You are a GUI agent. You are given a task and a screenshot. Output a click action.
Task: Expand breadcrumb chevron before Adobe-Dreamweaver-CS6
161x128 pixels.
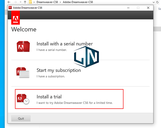(60, 2)
